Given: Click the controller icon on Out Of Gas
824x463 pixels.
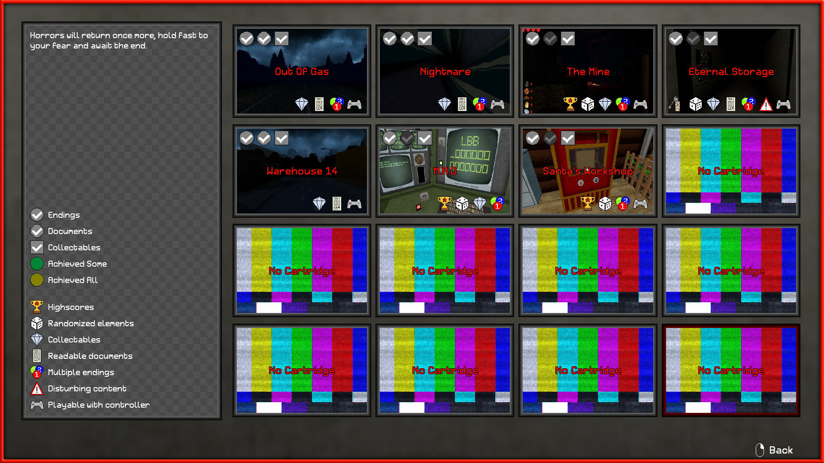Looking at the screenshot, I should [354, 104].
